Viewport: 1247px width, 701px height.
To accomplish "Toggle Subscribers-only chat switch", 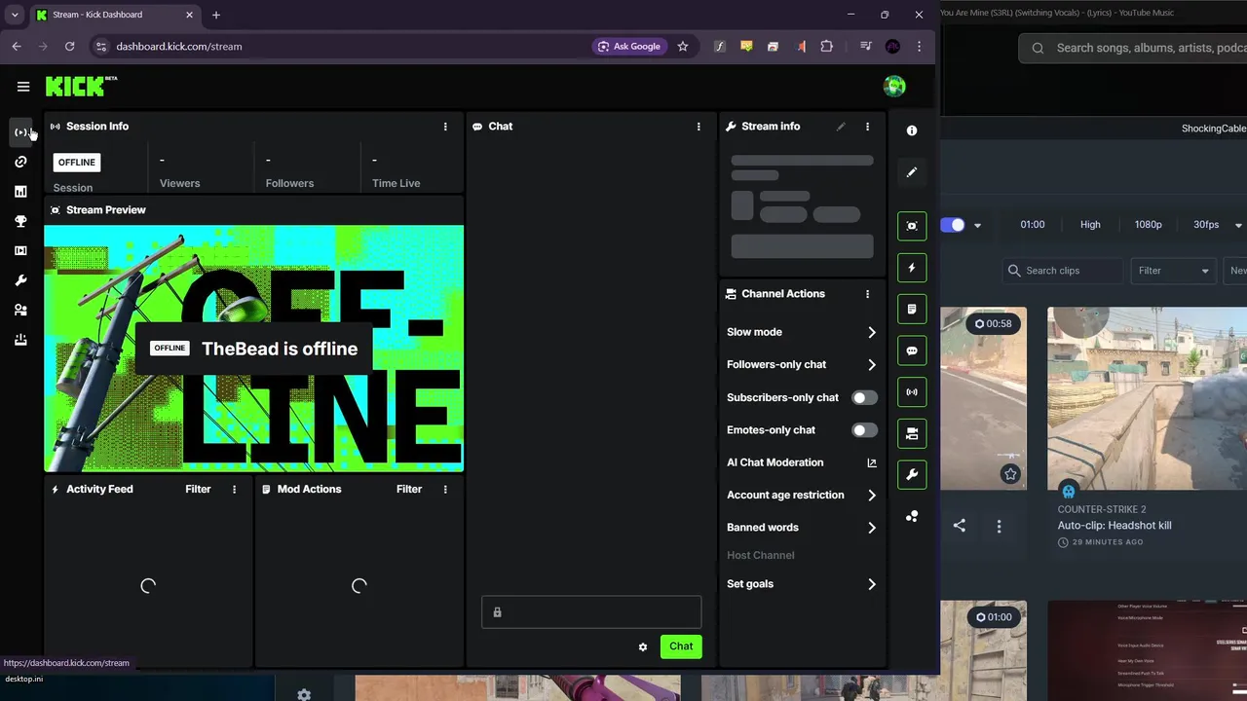I will point(864,397).
